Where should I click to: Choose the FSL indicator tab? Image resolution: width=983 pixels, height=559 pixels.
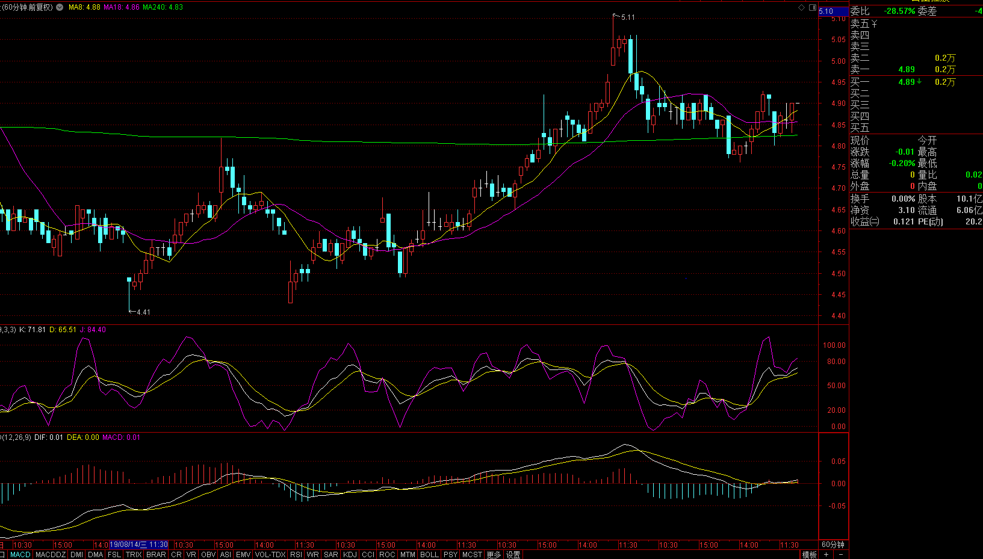[114, 555]
